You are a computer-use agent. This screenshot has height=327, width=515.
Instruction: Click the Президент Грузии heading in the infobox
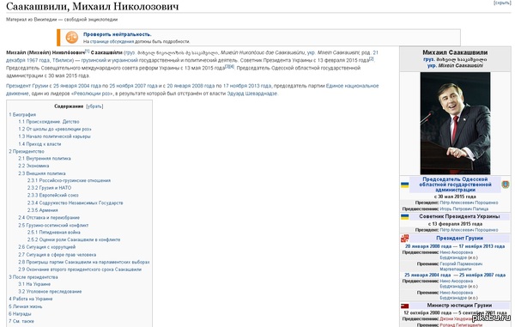(x=459, y=239)
